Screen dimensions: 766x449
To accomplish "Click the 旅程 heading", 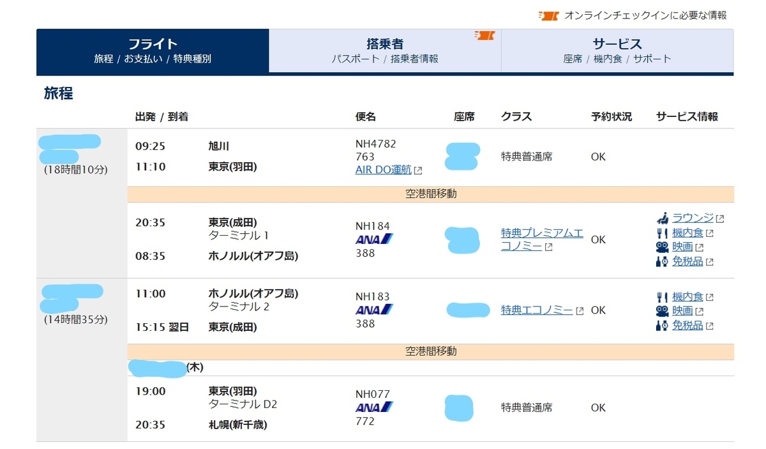I will pyautogui.click(x=58, y=93).
